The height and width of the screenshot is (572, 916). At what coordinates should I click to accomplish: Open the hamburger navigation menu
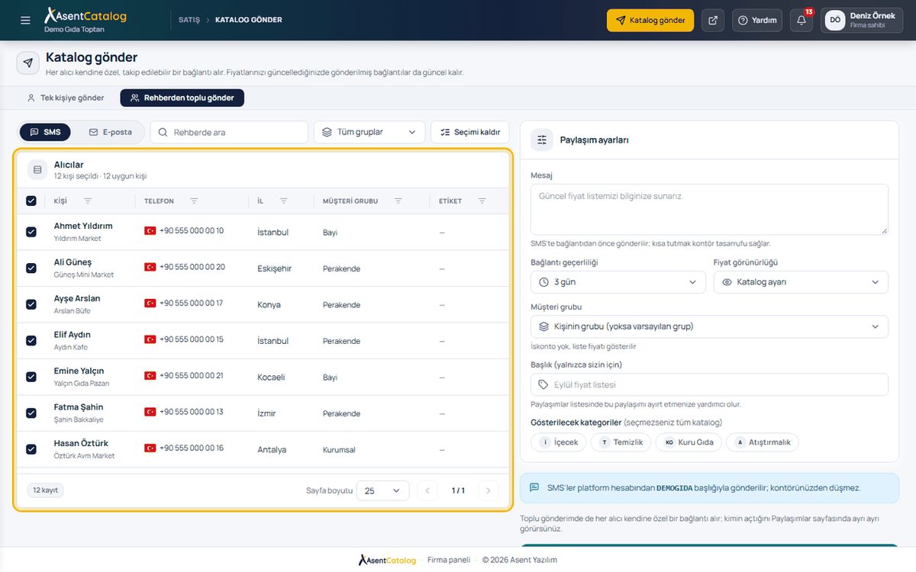point(26,21)
